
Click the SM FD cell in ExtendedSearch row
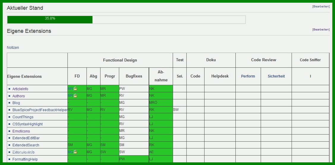77,145
